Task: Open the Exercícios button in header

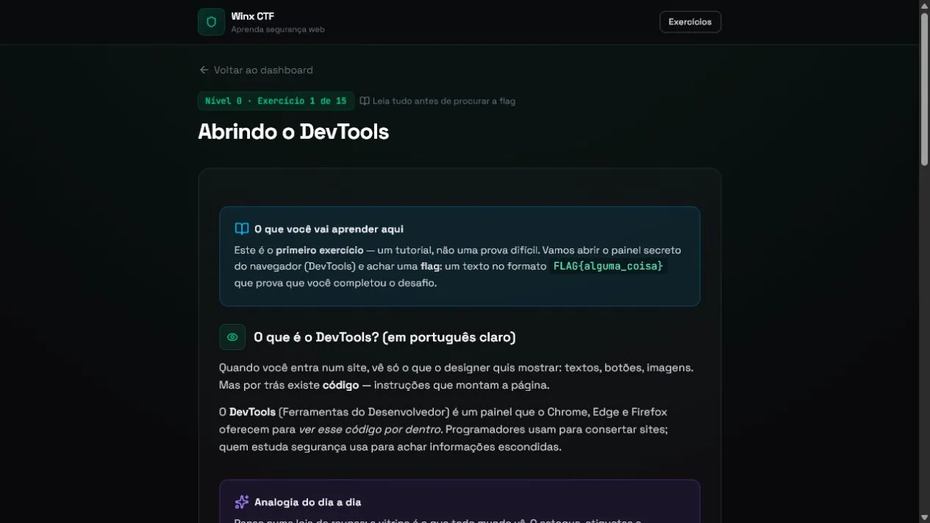Action: pyautogui.click(x=690, y=22)
